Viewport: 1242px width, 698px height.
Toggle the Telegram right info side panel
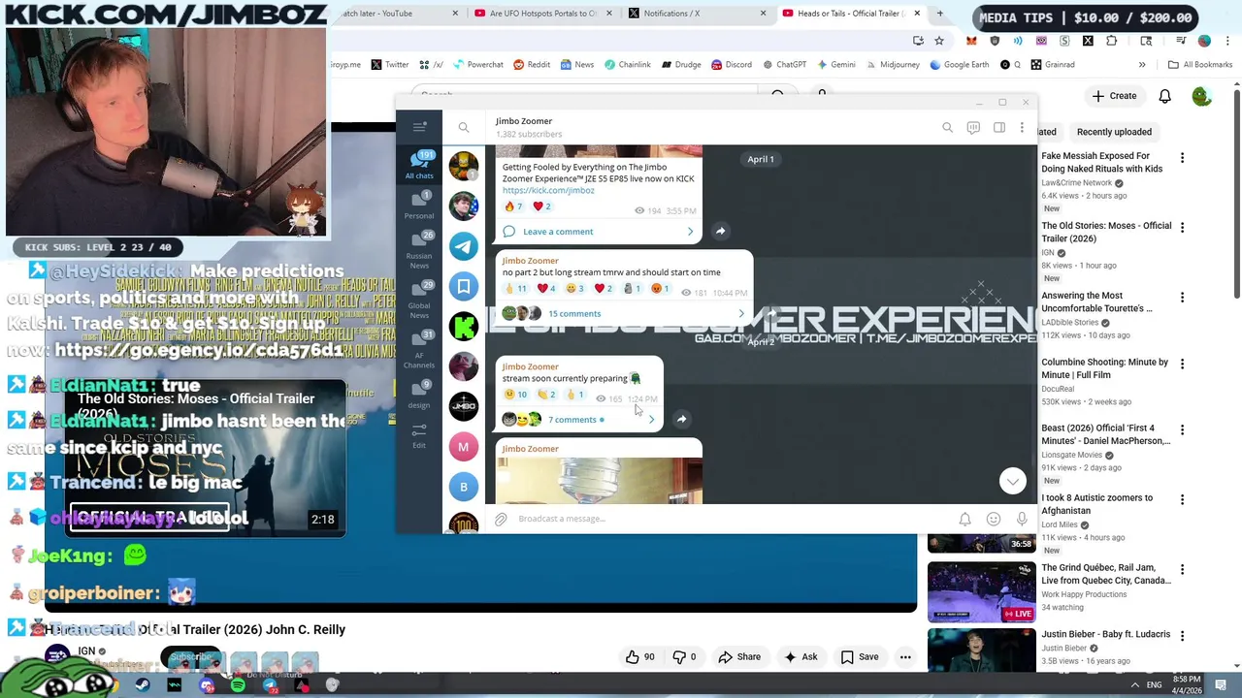click(x=998, y=127)
